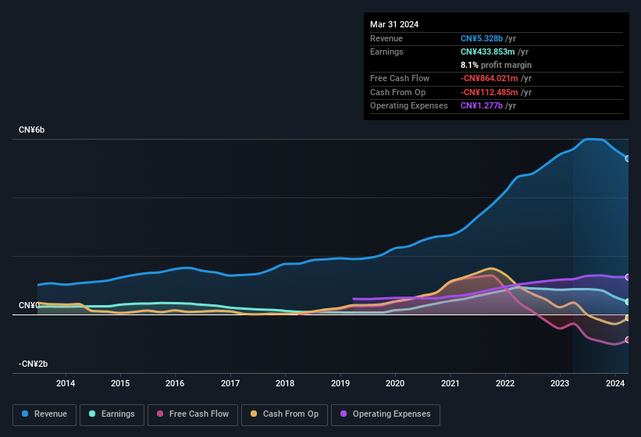641x437 pixels.
Task: Click the Mar 31 2024 tooltip date header
Action: (x=394, y=24)
